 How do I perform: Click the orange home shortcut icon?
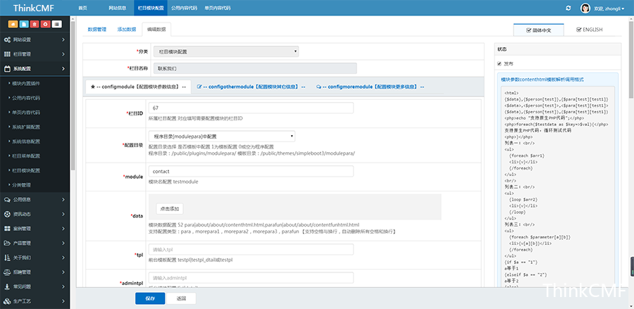(13, 24)
